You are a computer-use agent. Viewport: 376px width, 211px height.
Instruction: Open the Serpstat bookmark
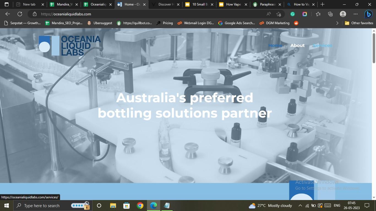(22, 23)
